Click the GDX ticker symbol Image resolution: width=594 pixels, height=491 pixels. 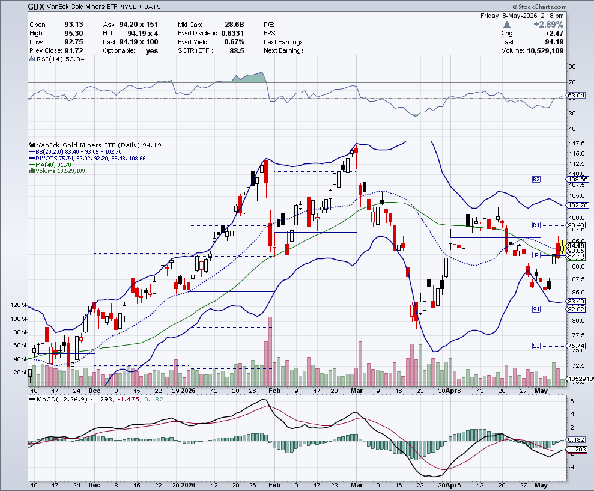(x=37, y=7)
